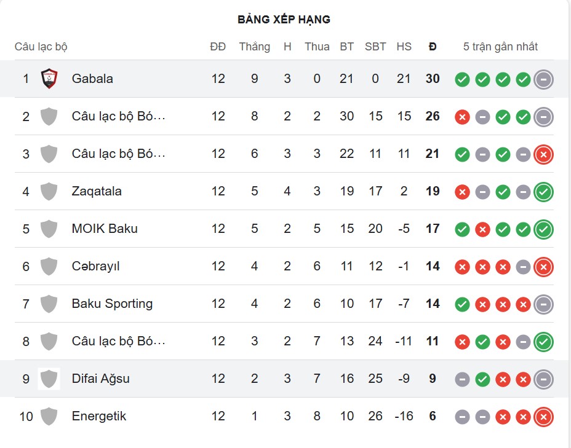
Task: Click the MOIK Baku team badge
Action: point(48,229)
